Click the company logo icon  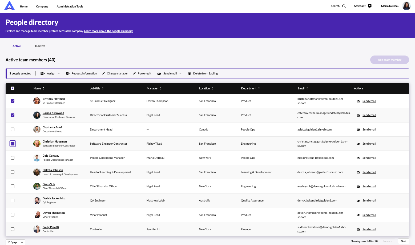point(10,6)
